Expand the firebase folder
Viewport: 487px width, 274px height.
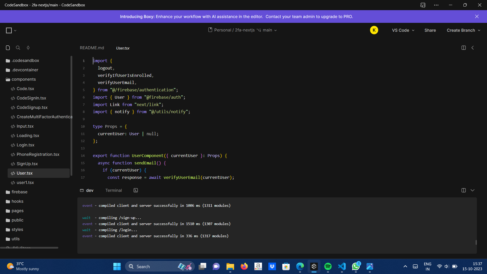19,192
